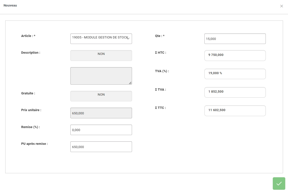Click the Σ HTC value box
Viewport: 288px width, 192px height.
tap(235, 55)
